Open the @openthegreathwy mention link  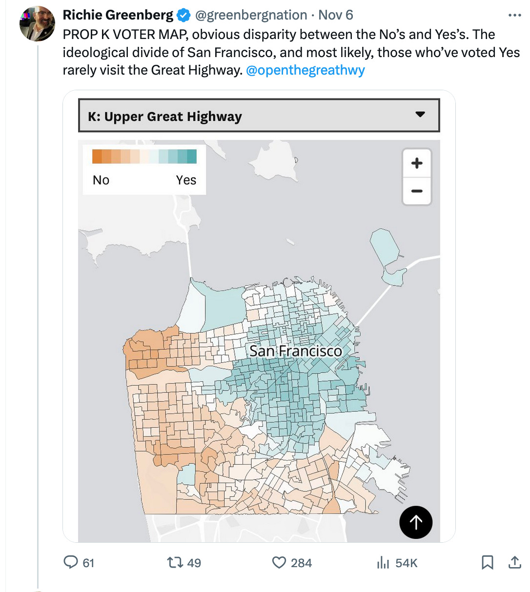point(306,70)
